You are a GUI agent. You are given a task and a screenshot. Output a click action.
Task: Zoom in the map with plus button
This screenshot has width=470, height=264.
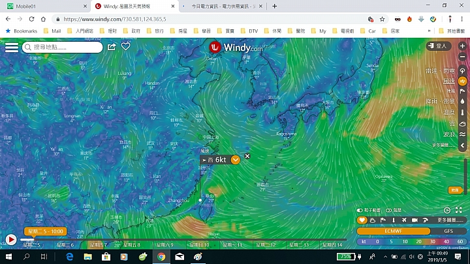pyautogui.click(x=462, y=46)
